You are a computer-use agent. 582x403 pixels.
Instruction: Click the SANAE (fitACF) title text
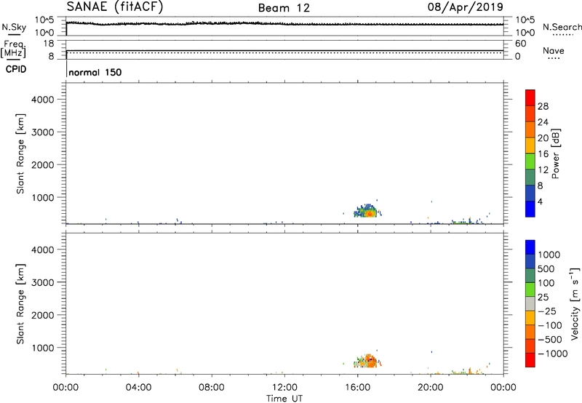tap(115, 7)
